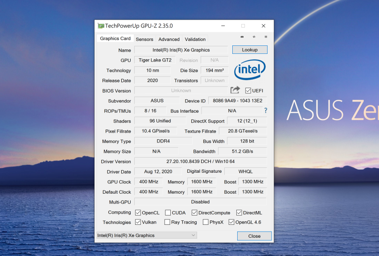Click the Technology field showing 10 nm
Viewport: 379px width, 256px height.
tap(152, 70)
